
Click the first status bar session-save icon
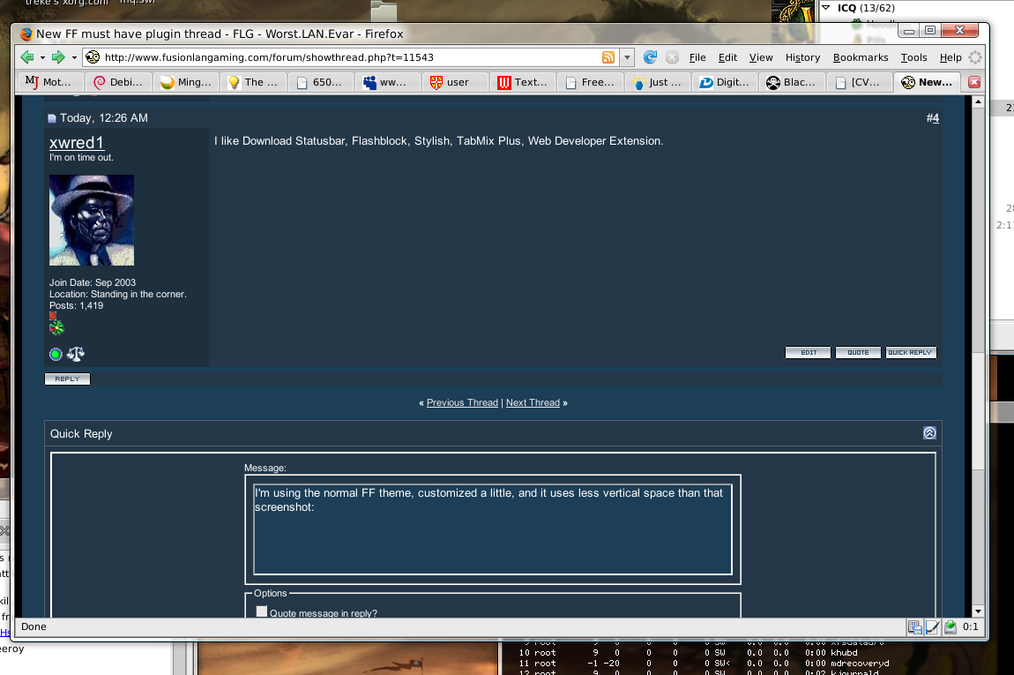point(914,627)
